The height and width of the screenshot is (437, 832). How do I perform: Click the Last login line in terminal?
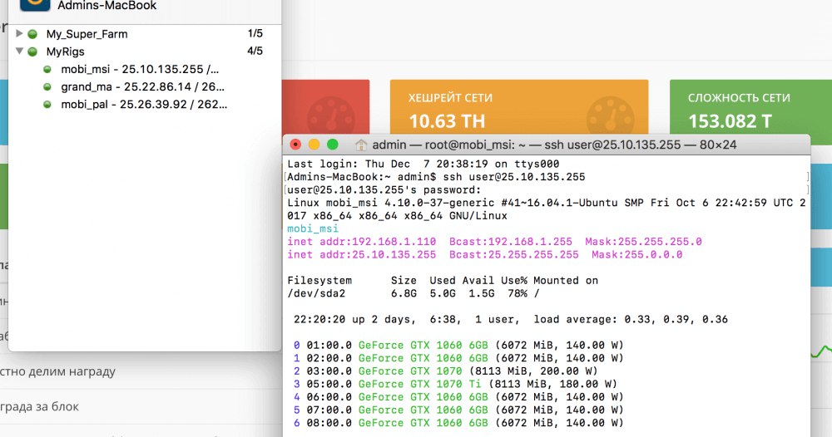tap(423, 164)
